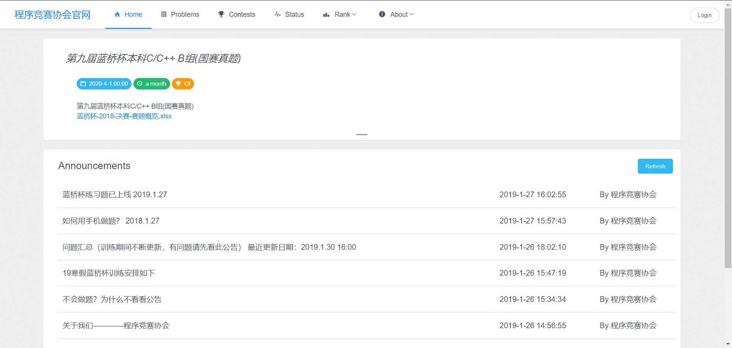The height and width of the screenshot is (348, 732).
Task: Click contest description 第九届蓝桥杯本科C/C++ B组(国赛真题) plain text
Action: pos(135,106)
